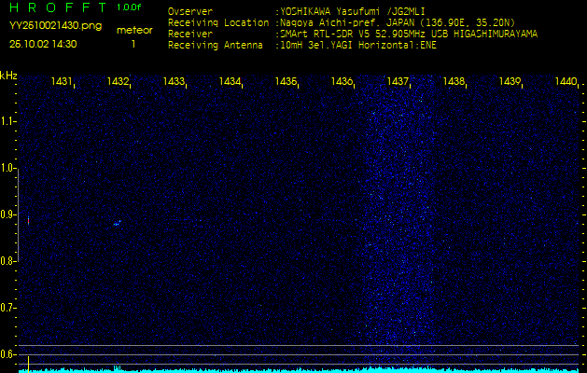Click the 0.9 frequency axis label

click(7, 214)
